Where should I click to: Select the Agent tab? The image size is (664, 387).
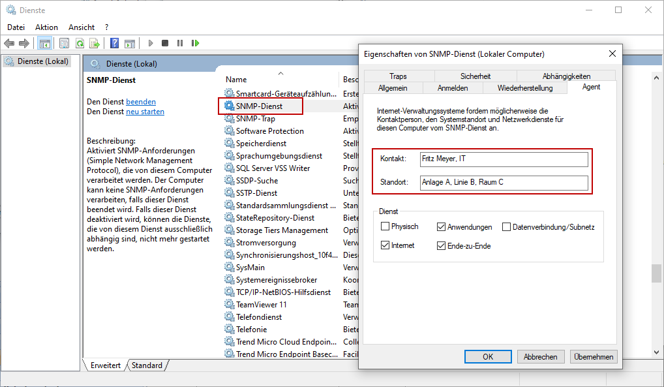pyautogui.click(x=591, y=87)
